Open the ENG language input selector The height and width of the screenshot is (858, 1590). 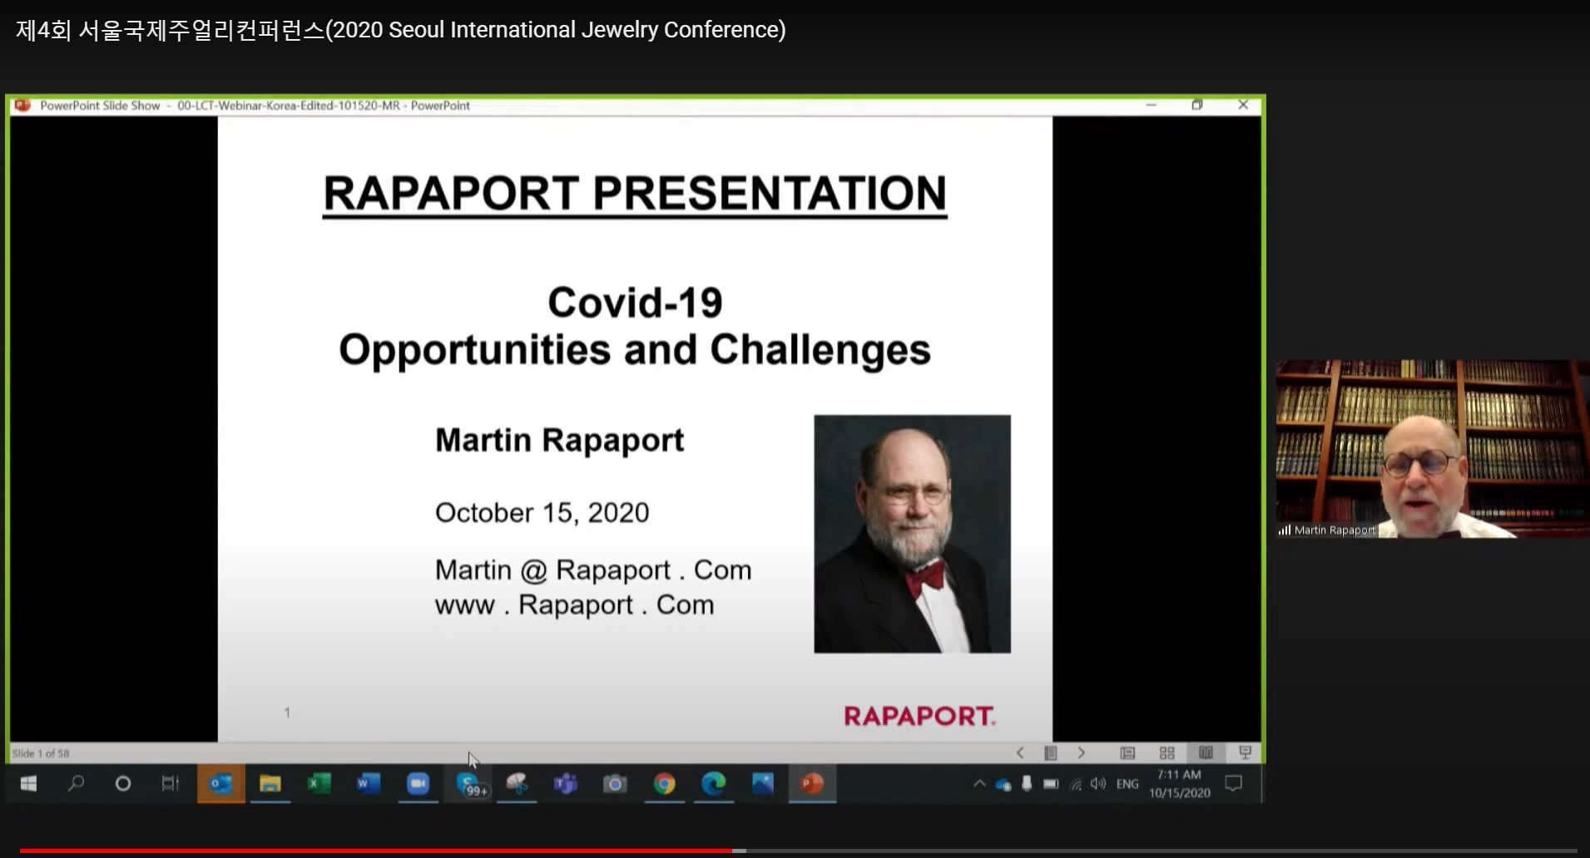coord(1127,784)
